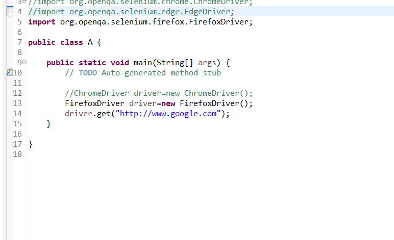Viewport: 394px width, 240px height.
Task: Click the google.com URL string
Action: 168,114
